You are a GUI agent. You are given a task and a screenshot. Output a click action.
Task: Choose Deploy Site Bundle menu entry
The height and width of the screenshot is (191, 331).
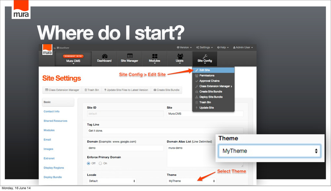click(x=213, y=97)
